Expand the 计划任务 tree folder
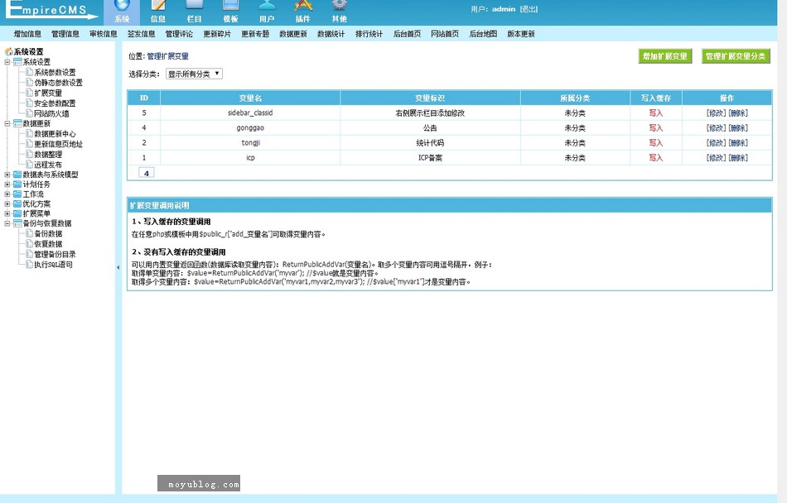Viewport: 787px width, 503px height. point(7,184)
